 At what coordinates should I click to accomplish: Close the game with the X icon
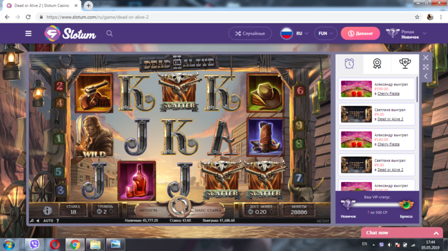(426, 57)
